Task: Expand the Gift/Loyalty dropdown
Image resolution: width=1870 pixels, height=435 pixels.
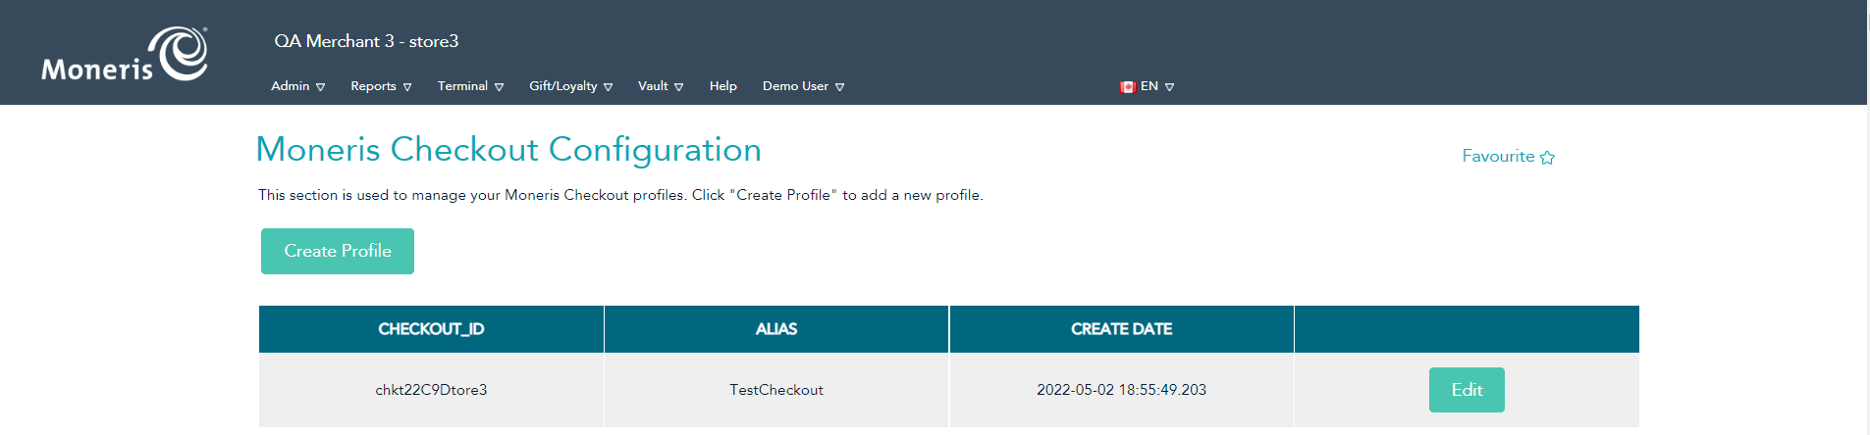Action: coord(570,86)
